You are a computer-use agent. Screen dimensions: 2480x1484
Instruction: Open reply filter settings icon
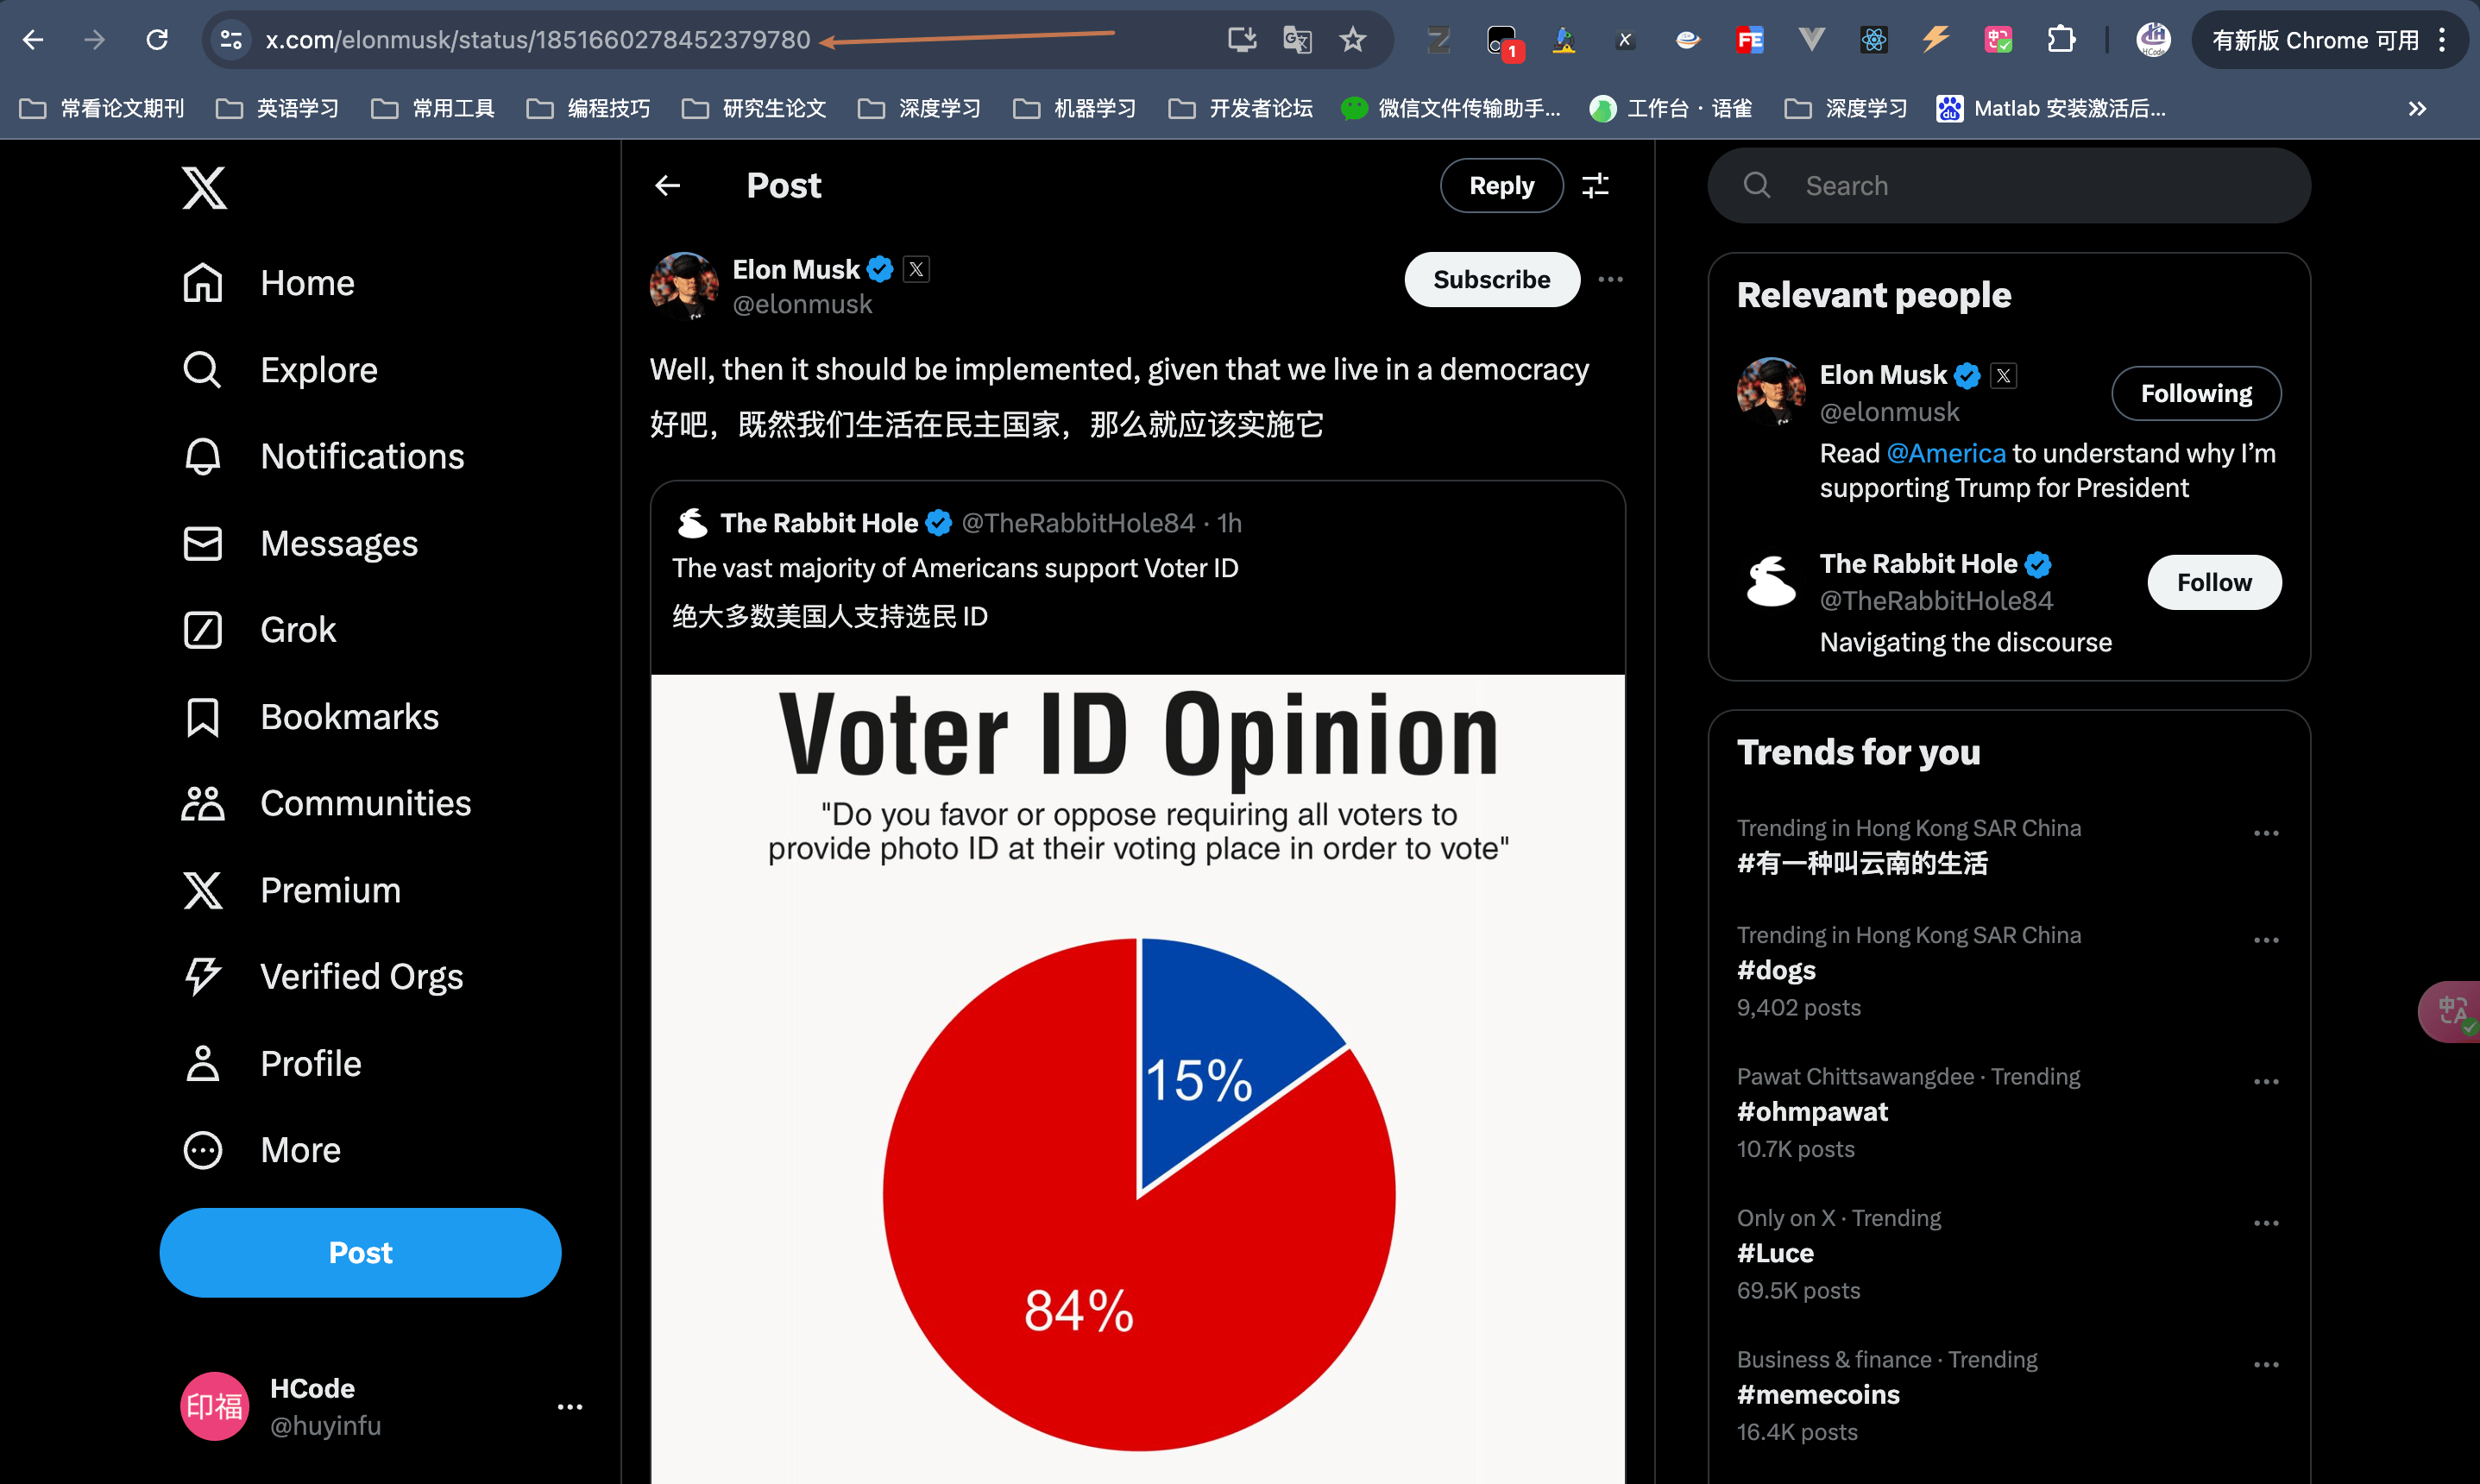coord(1595,186)
